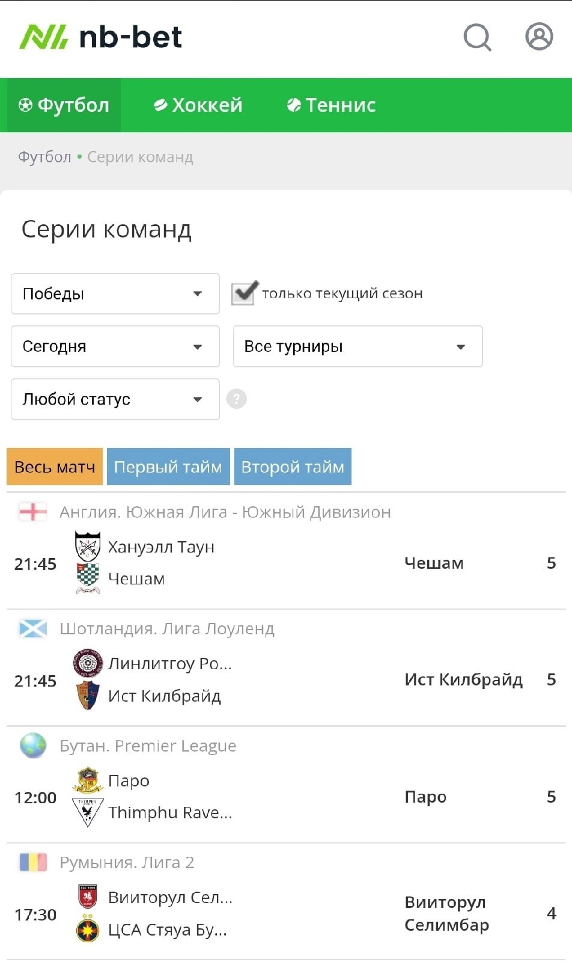Click the nb-bet logo
The width and height of the screenshot is (572, 962).
click(x=101, y=37)
